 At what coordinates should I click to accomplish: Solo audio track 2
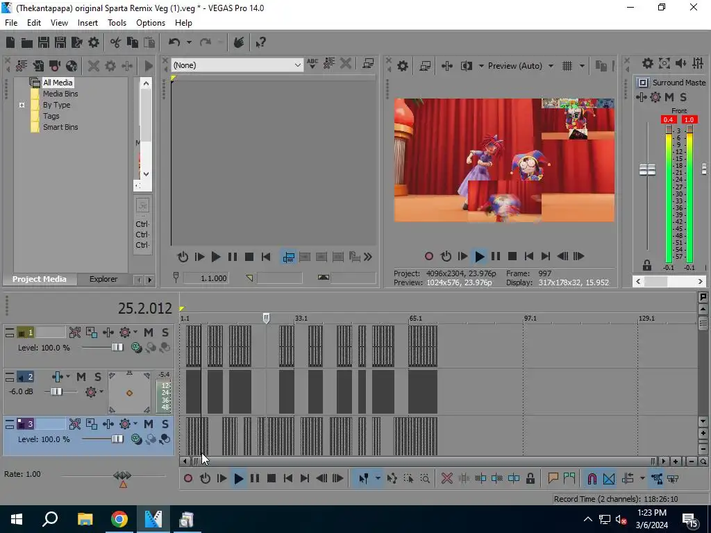click(x=97, y=377)
